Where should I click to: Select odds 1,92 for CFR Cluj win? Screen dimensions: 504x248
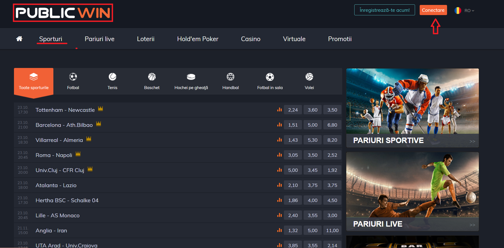click(332, 170)
